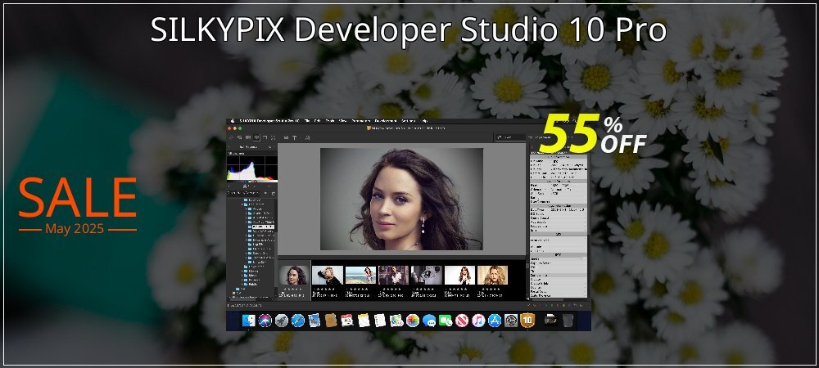Image resolution: width=819 pixels, height=368 pixels.
Task: Open the Trash in the Dock
Action: [568, 320]
